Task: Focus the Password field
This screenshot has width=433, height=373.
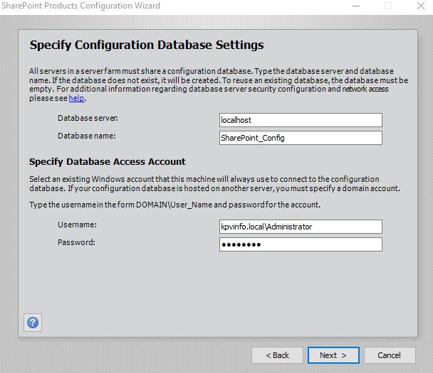Action: pos(301,244)
